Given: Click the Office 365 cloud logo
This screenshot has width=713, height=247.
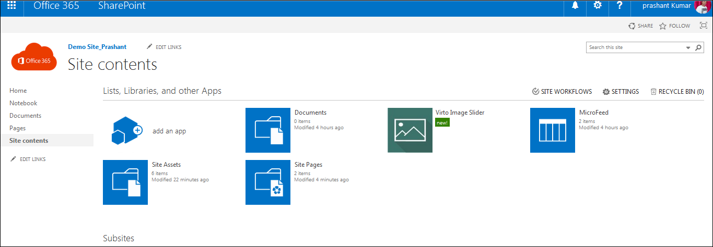Looking at the screenshot, I should click(x=34, y=57).
